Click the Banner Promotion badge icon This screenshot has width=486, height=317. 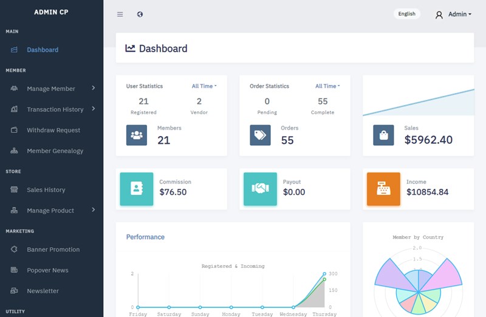14,249
